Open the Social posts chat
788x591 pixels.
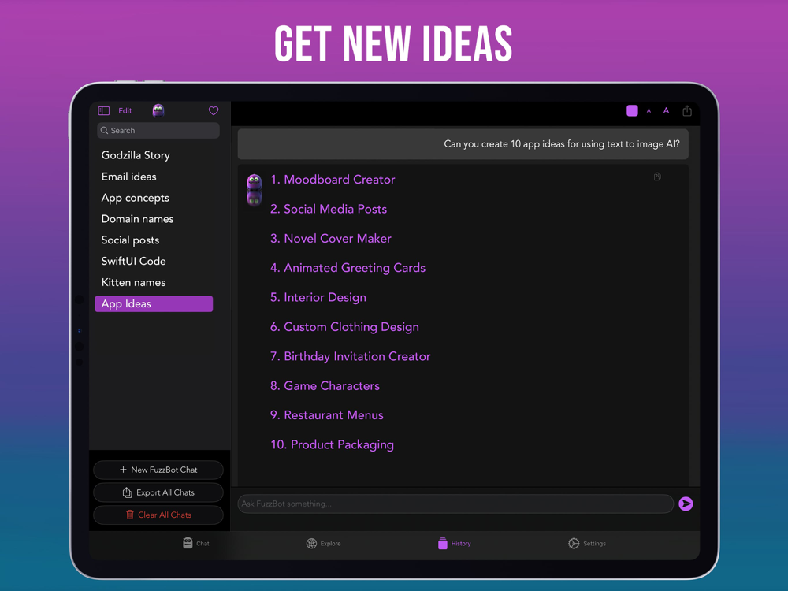[x=130, y=240]
